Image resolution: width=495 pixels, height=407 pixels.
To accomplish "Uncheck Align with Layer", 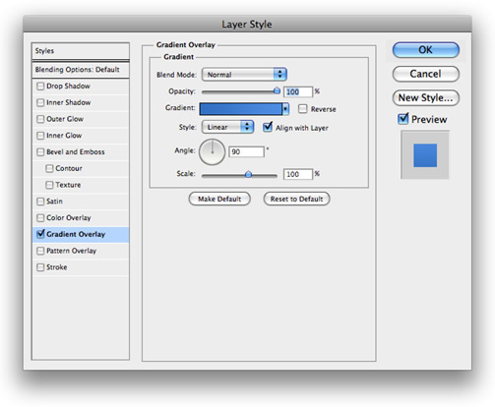I will pyautogui.click(x=268, y=127).
